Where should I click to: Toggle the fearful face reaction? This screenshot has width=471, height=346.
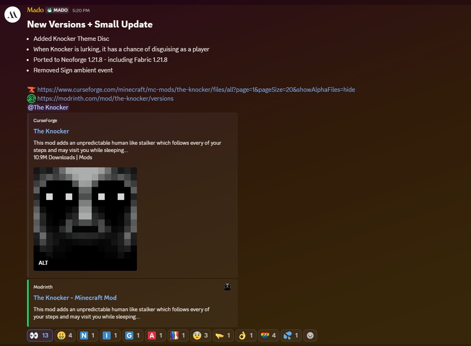pyautogui.click(x=201, y=335)
